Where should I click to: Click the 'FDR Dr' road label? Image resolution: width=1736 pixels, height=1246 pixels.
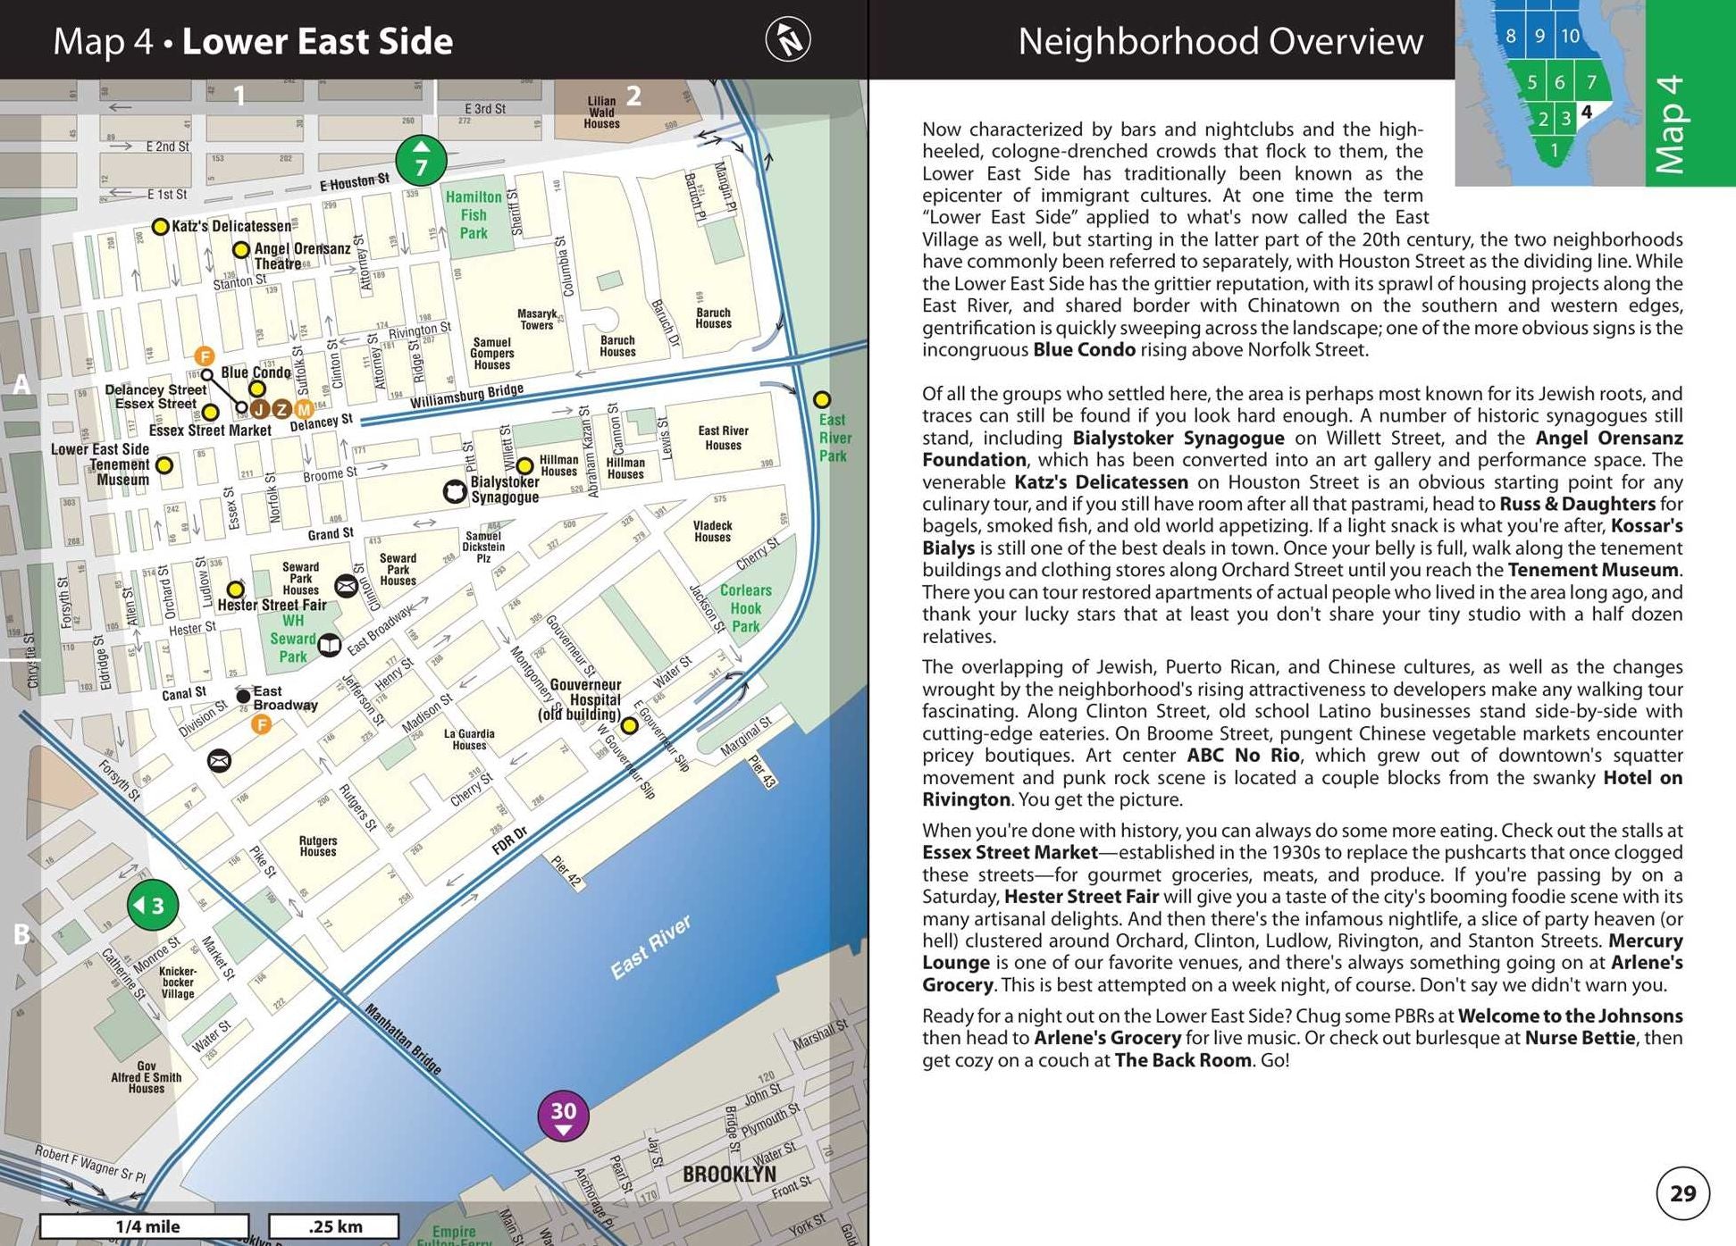pyautogui.click(x=510, y=840)
